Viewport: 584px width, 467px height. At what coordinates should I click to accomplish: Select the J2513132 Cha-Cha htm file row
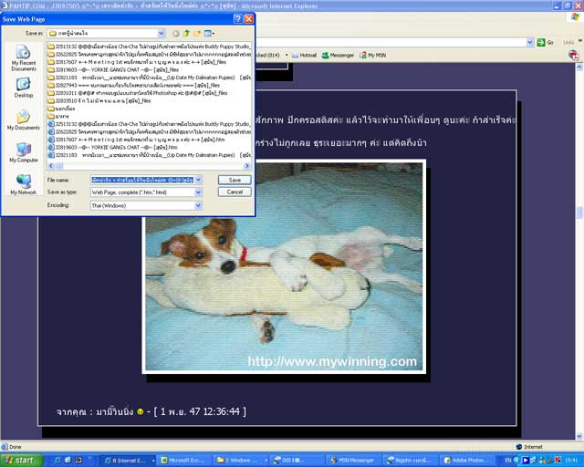click(x=150, y=124)
